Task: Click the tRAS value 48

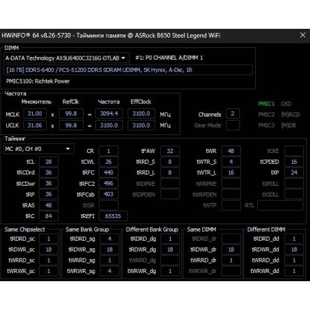Action: tap(49, 205)
